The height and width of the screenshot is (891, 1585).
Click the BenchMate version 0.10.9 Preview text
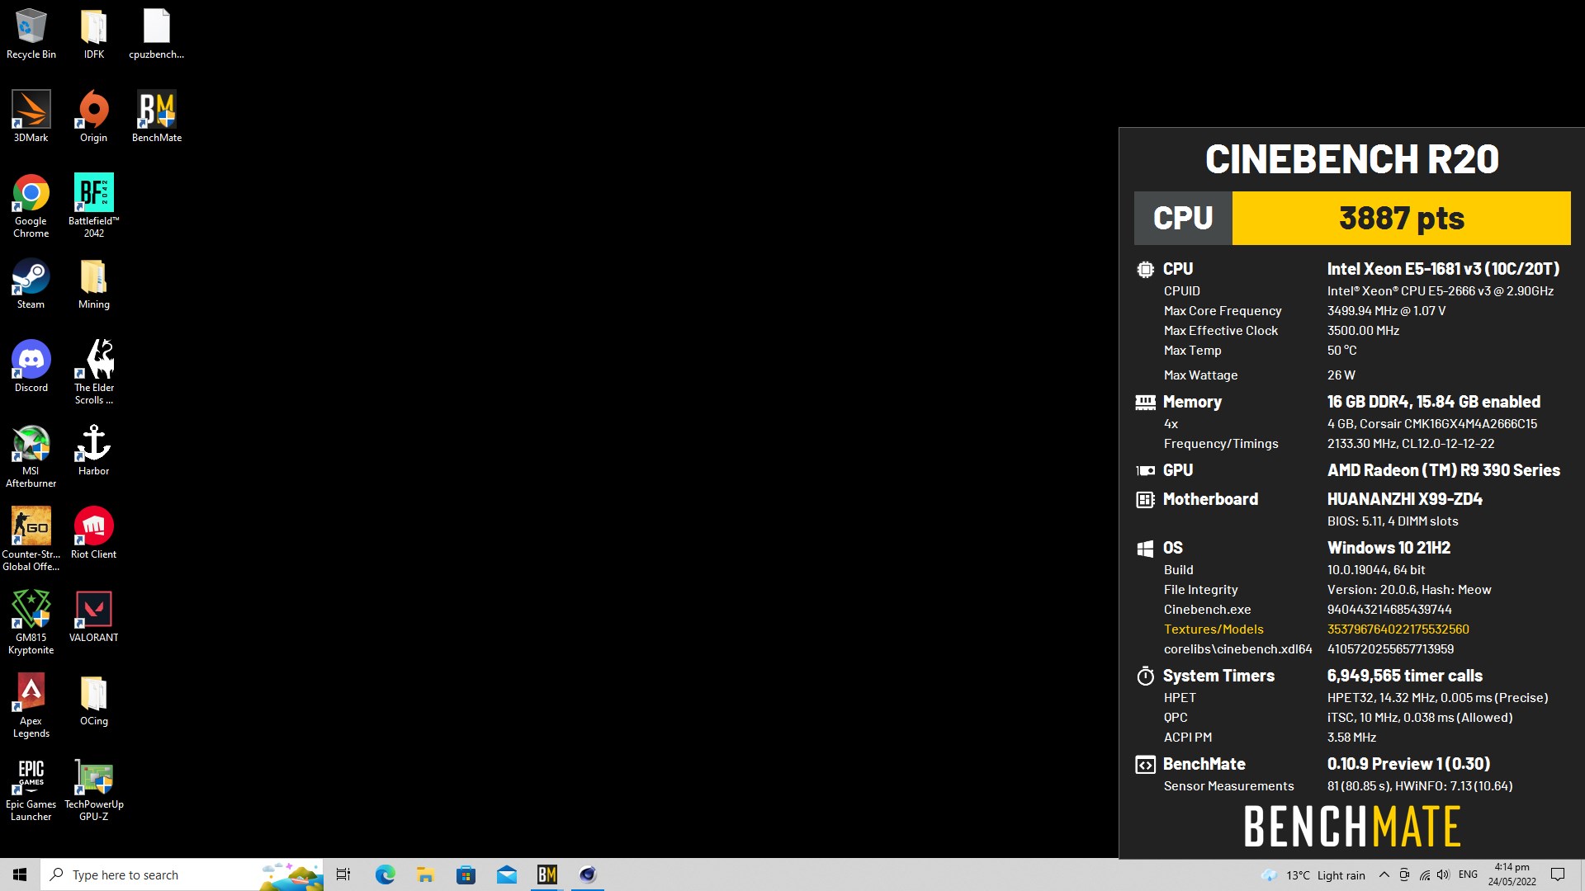coord(1408,764)
